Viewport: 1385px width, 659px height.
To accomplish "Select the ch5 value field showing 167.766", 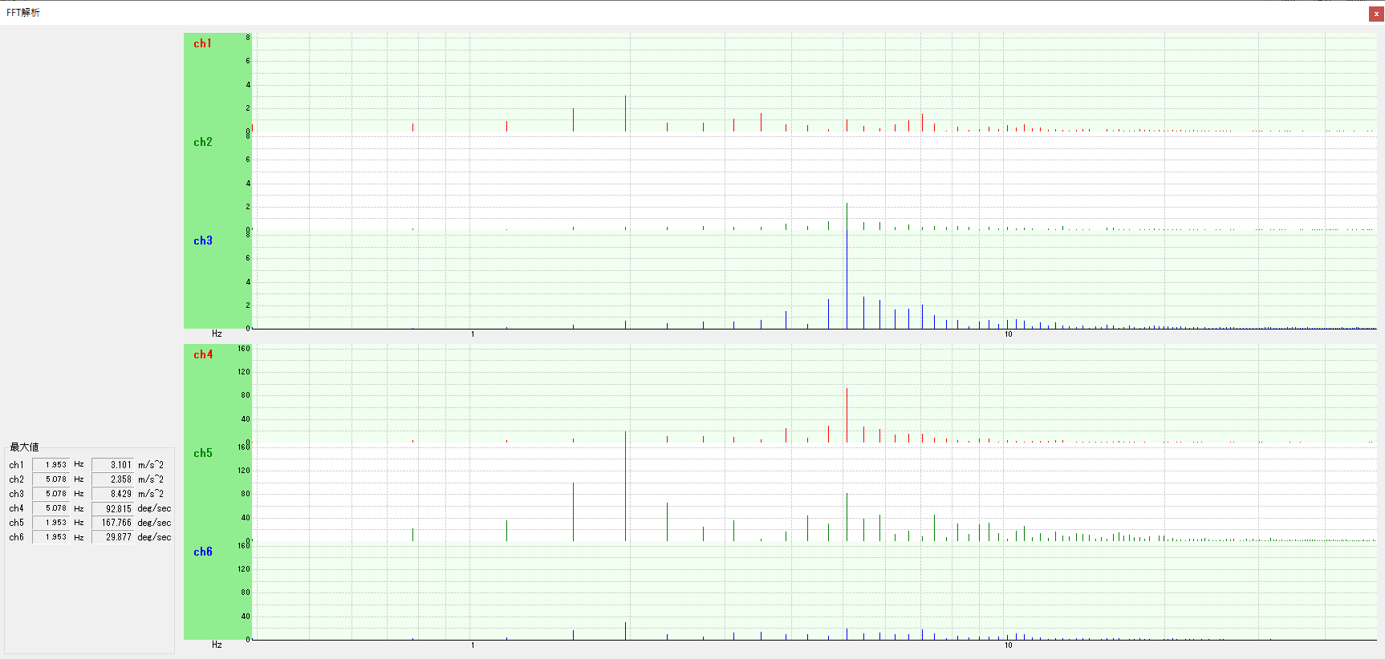I will tap(112, 523).
